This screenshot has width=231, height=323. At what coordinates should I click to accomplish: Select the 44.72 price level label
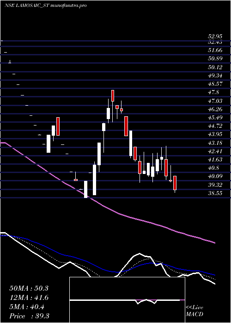pos(215,126)
